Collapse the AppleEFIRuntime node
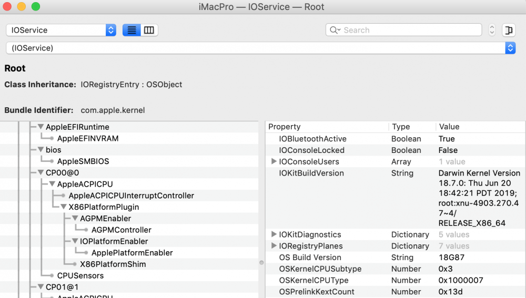This screenshot has width=526, height=298. click(41, 127)
